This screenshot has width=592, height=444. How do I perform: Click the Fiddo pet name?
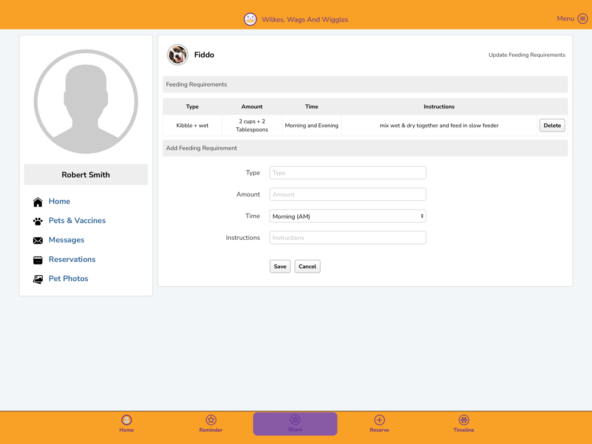(x=204, y=54)
